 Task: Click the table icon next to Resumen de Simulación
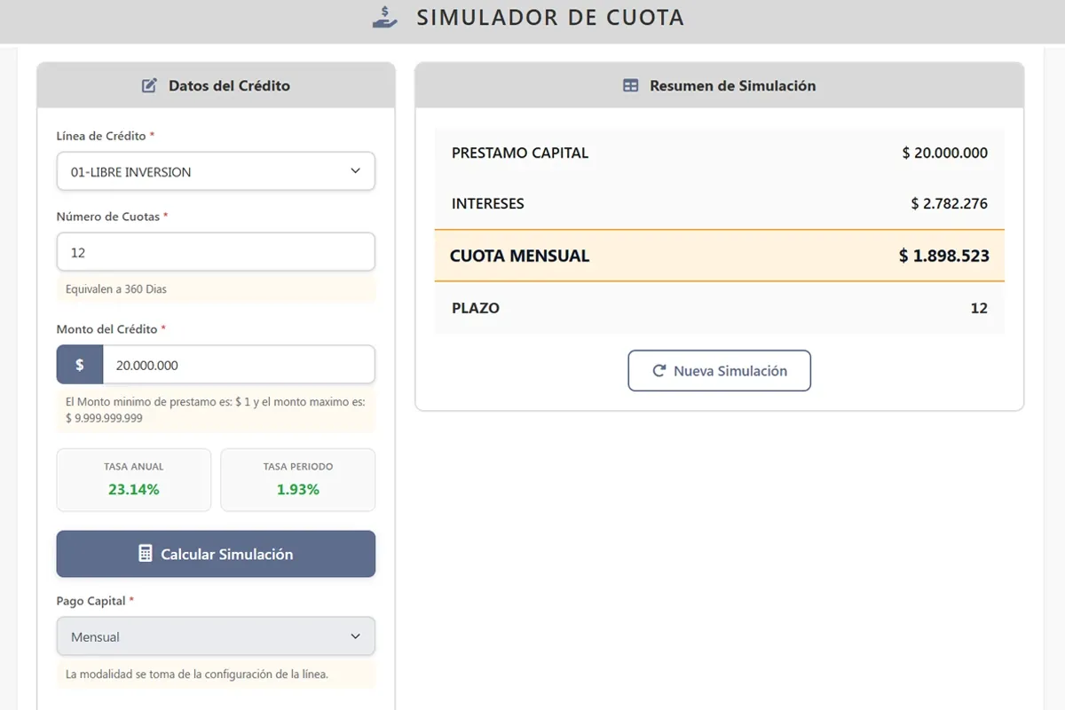coord(630,86)
